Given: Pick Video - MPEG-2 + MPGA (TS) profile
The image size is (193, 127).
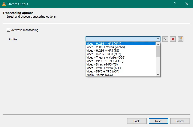Looking at the screenshot, I should pyautogui.click(x=121, y=61).
